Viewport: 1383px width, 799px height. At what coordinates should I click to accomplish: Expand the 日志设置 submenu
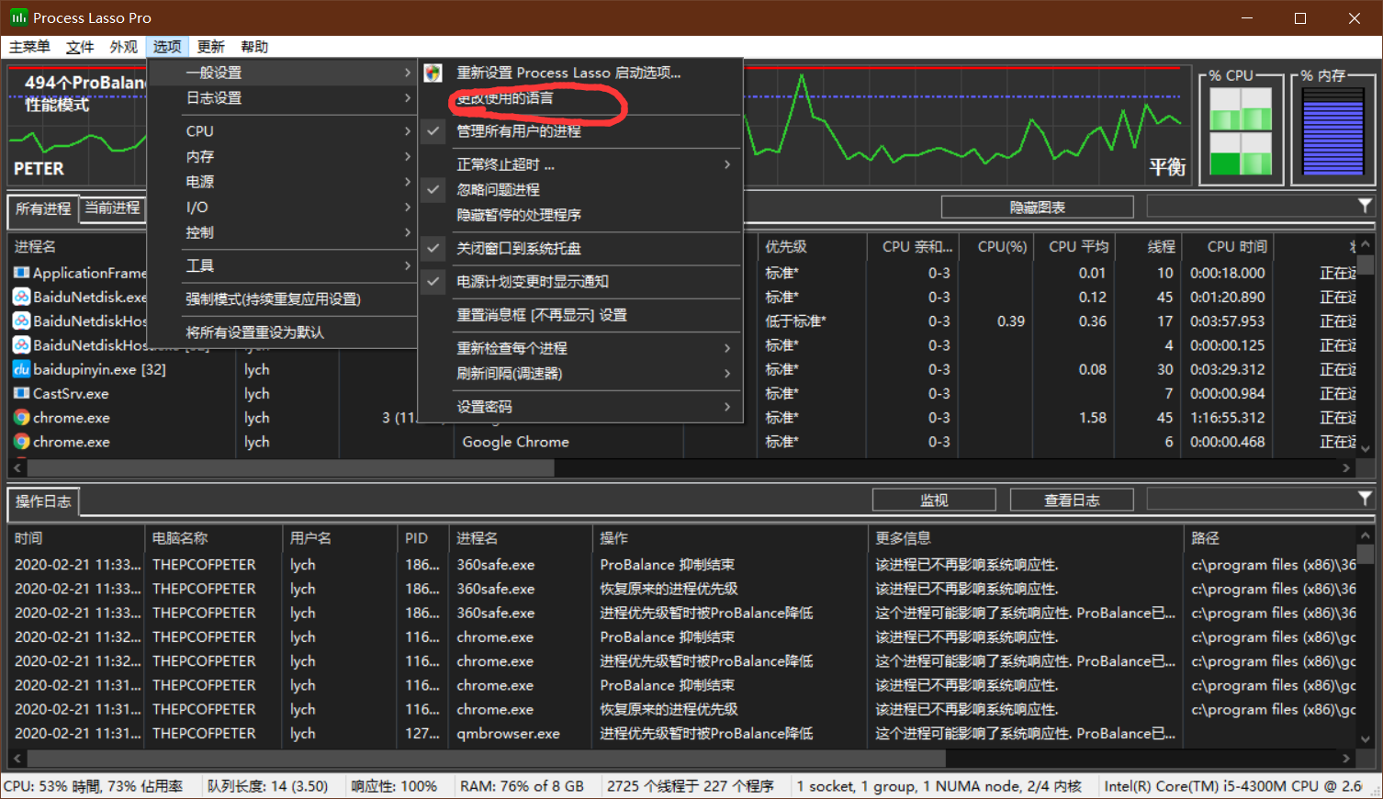(282, 98)
